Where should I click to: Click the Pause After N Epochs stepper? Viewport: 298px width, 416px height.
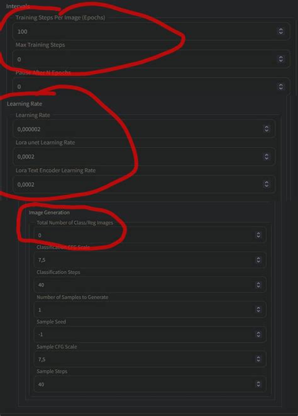280,87
